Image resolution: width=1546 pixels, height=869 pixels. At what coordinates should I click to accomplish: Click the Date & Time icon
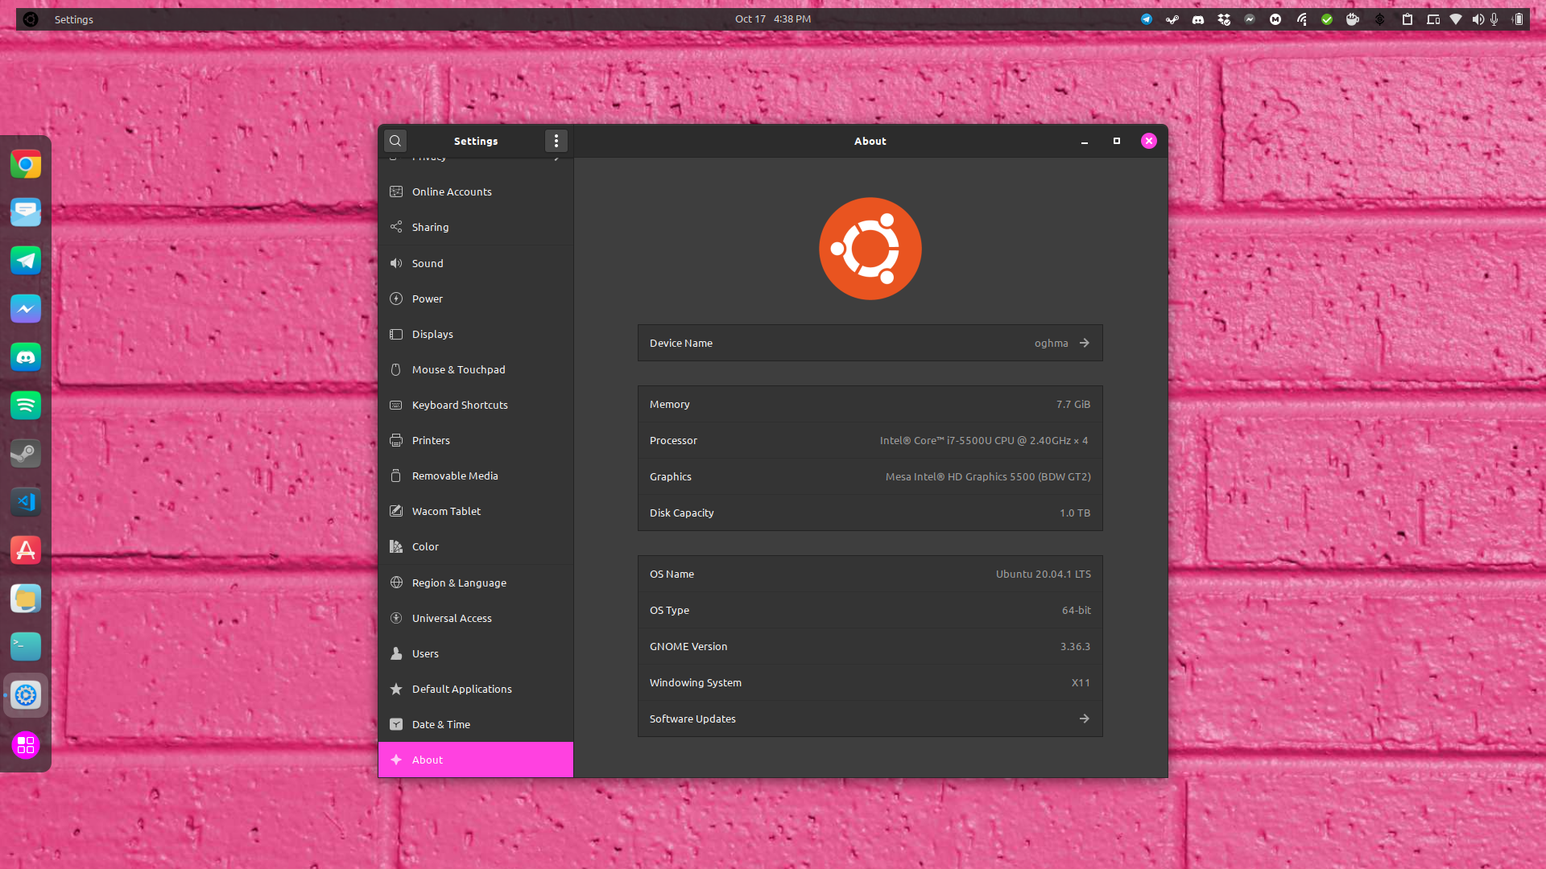tap(396, 724)
